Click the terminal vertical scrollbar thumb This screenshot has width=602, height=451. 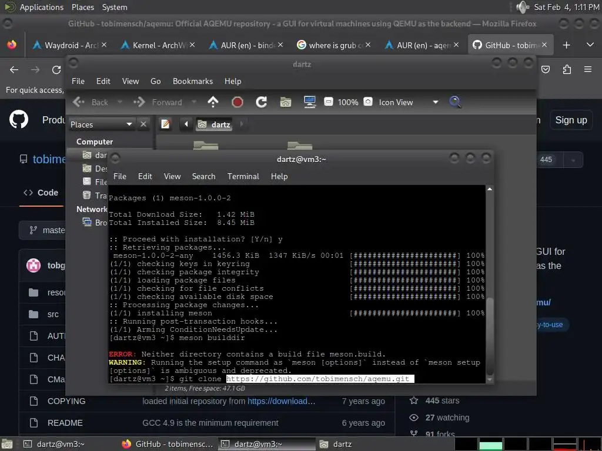click(x=490, y=336)
